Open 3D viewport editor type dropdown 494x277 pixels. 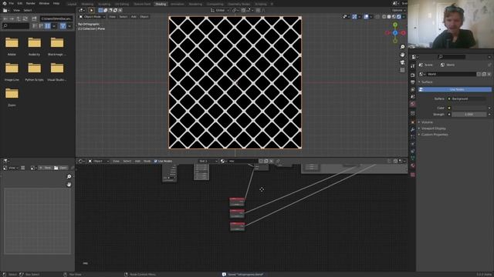pyautogui.click(x=82, y=10)
